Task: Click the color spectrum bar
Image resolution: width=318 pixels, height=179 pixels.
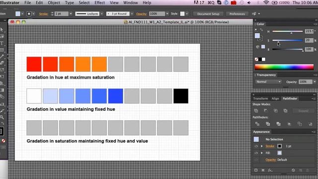Action: pyautogui.click(x=284, y=67)
